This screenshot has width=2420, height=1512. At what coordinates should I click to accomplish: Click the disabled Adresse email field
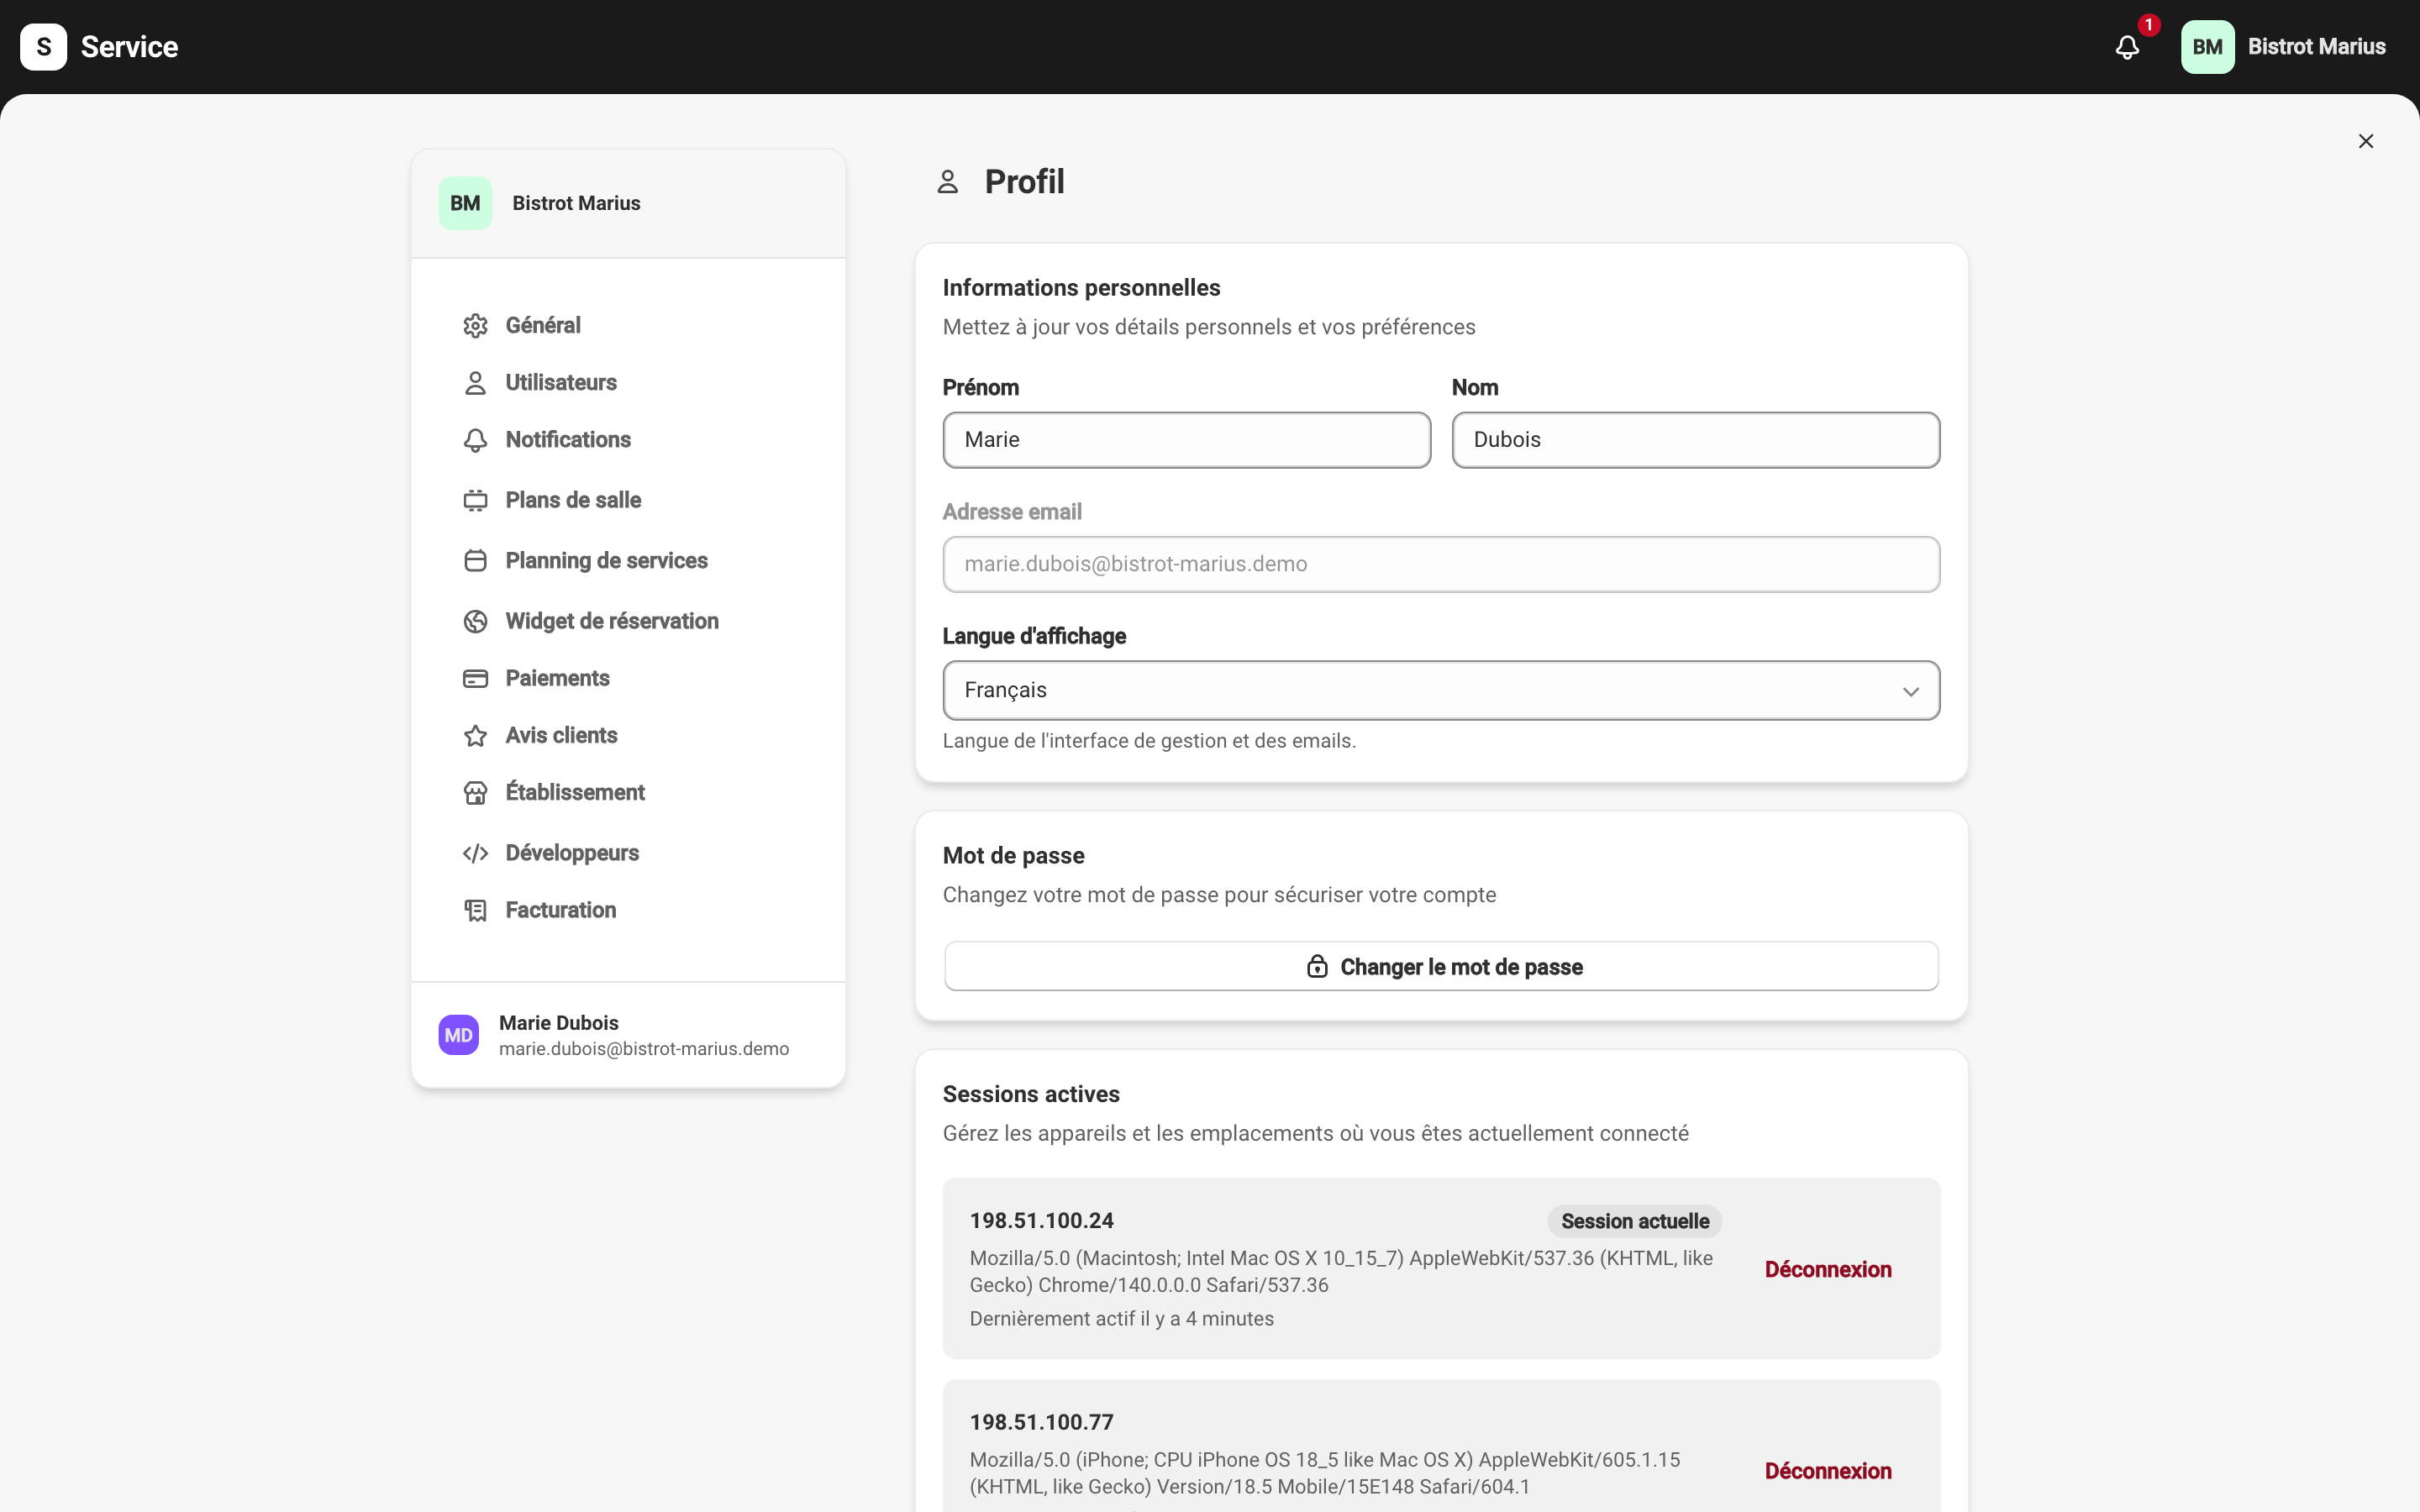pos(1441,564)
